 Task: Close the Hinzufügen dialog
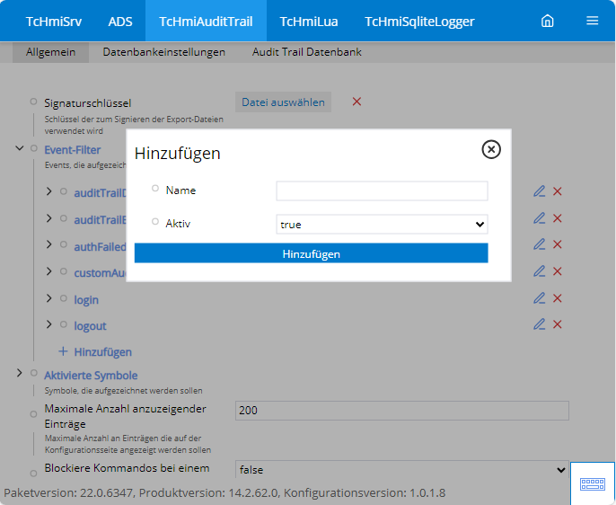point(491,150)
